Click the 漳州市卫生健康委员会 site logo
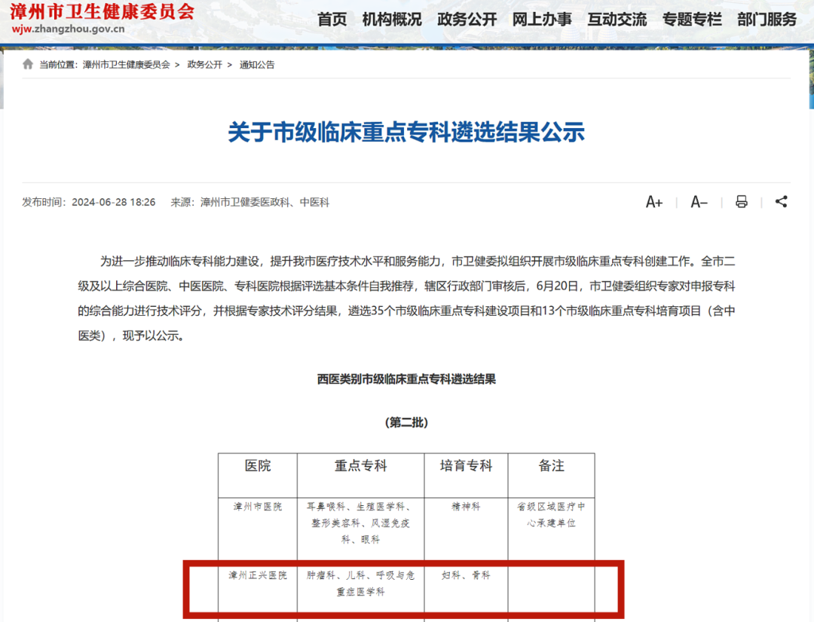 103,11
